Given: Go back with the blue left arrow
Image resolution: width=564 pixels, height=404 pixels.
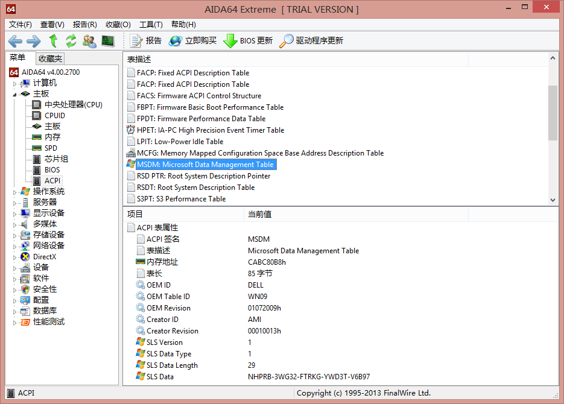Looking at the screenshot, I should click(x=15, y=41).
